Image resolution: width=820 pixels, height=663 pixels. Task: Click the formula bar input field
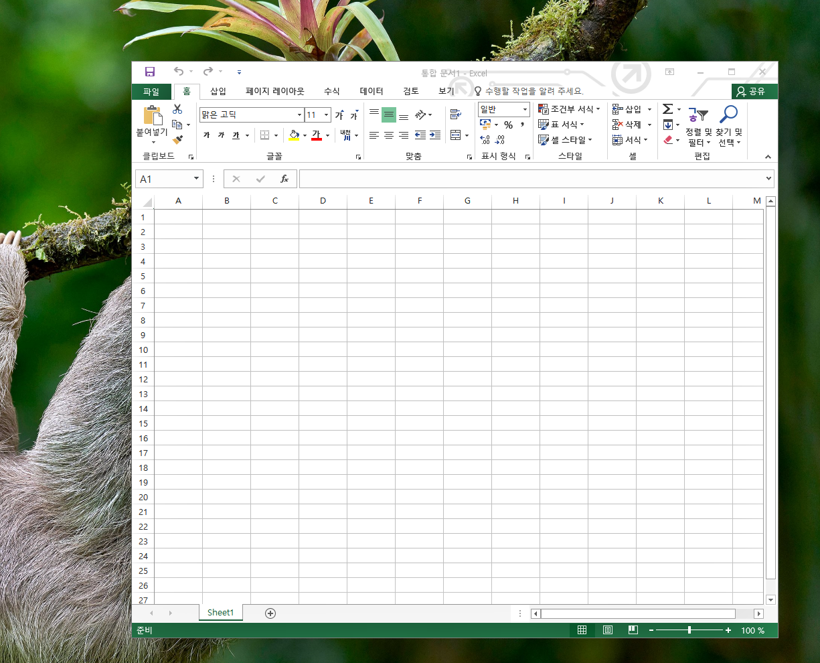tap(531, 179)
